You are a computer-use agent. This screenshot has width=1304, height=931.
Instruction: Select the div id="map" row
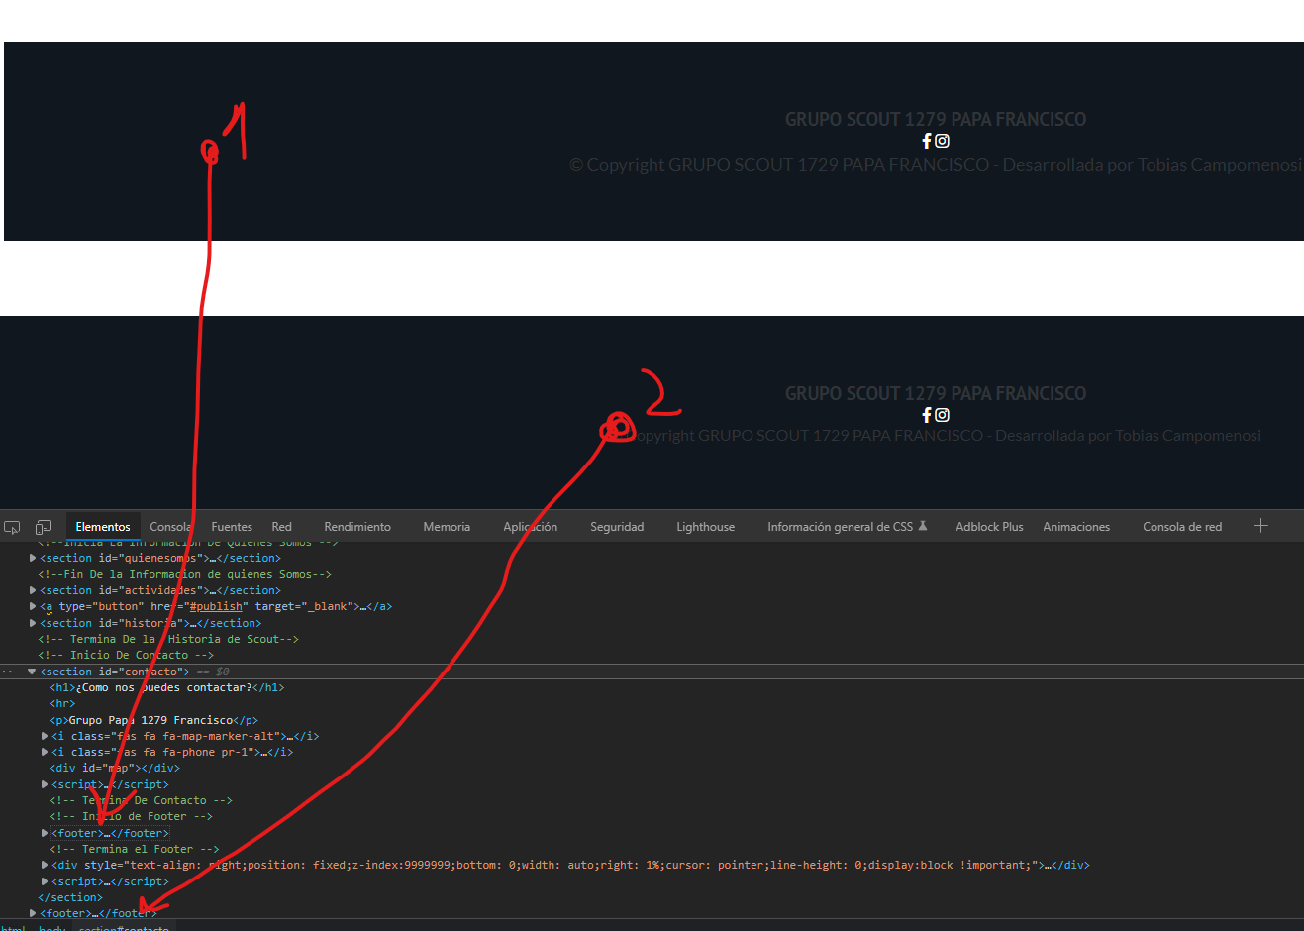click(115, 768)
